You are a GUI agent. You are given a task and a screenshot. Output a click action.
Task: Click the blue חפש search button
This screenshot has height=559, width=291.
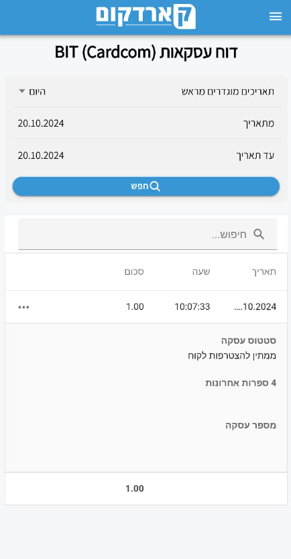[x=146, y=186]
